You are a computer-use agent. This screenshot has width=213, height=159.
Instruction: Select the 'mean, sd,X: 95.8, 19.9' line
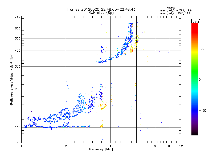(175, 13)
